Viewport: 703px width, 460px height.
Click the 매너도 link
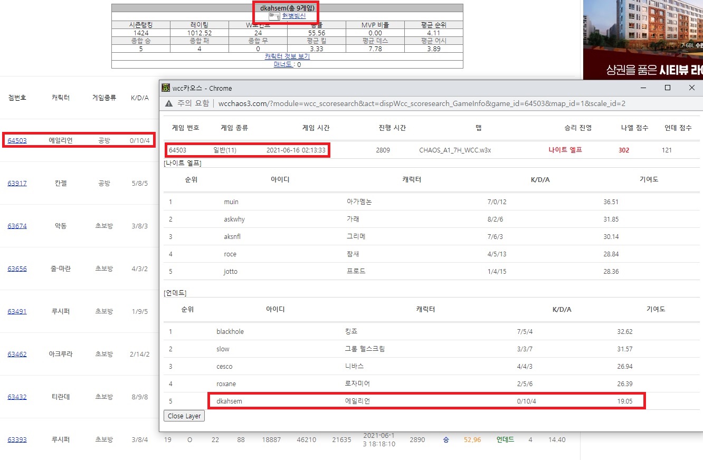(x=284, y=64)
